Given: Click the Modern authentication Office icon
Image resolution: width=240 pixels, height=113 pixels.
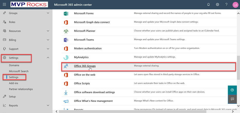Looking at the screenshot, I should click(x=66, y=48).
